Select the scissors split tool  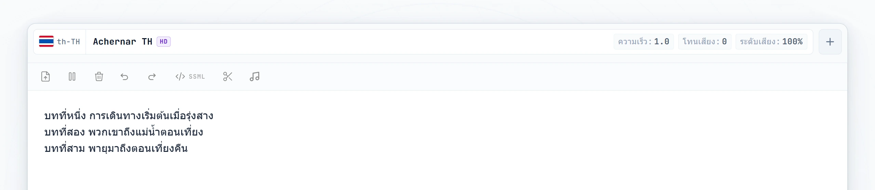click(228, 77)
